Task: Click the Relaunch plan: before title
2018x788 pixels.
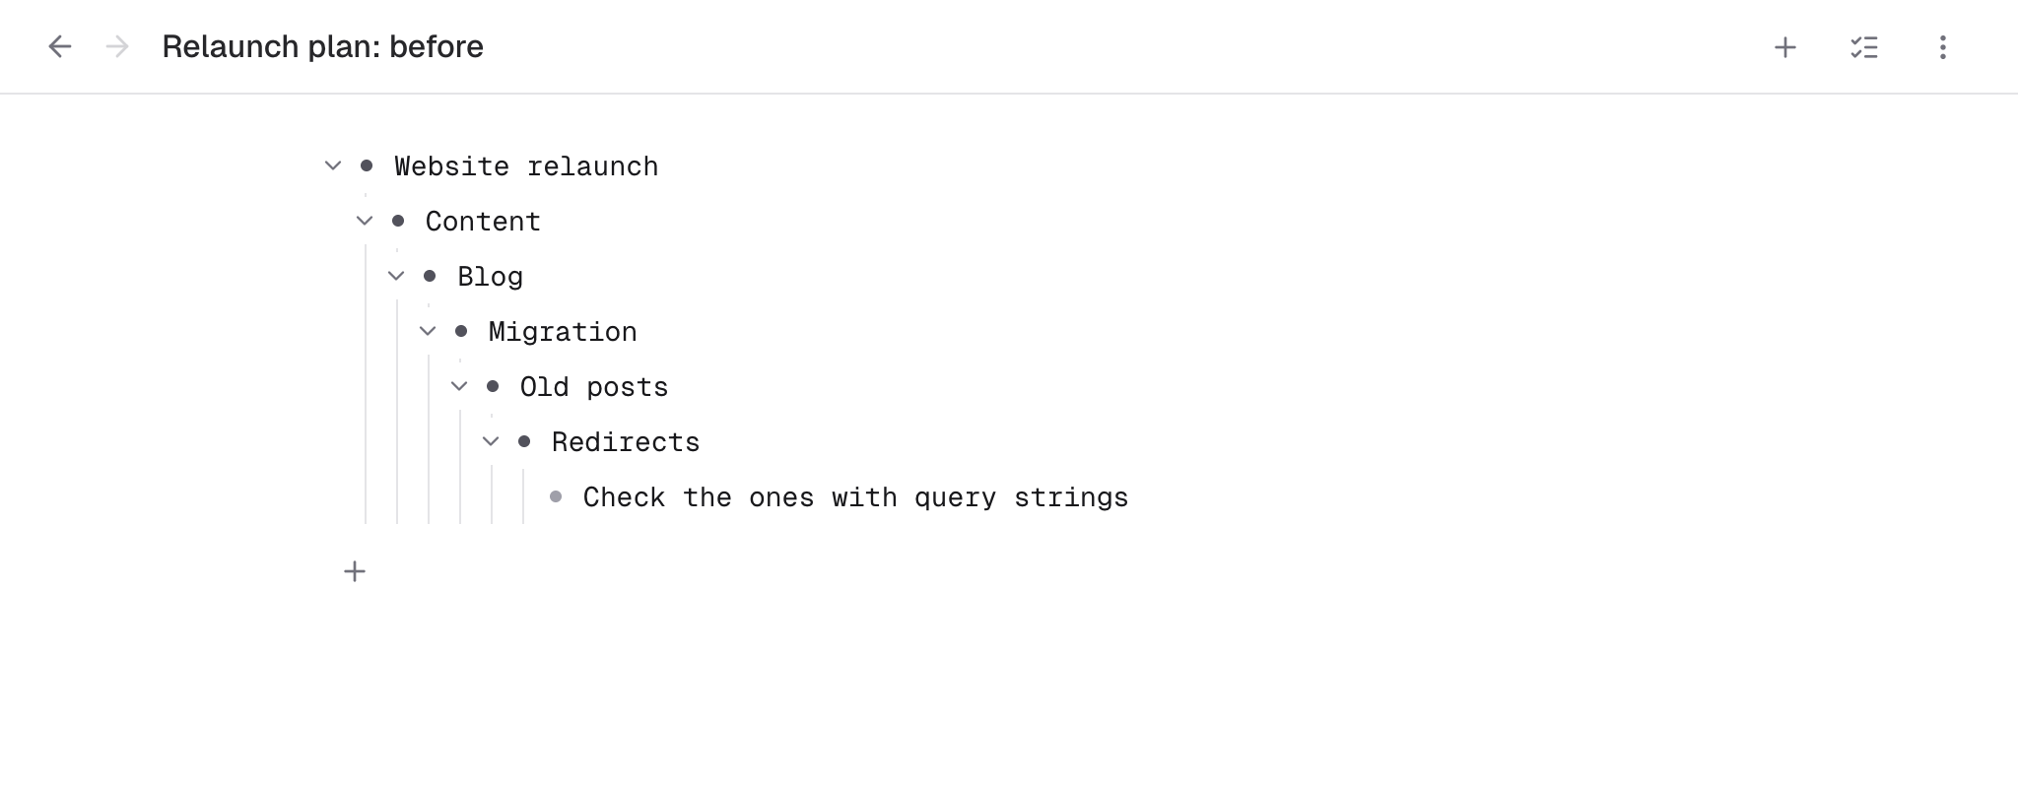Action: click(x=322, y=46)
